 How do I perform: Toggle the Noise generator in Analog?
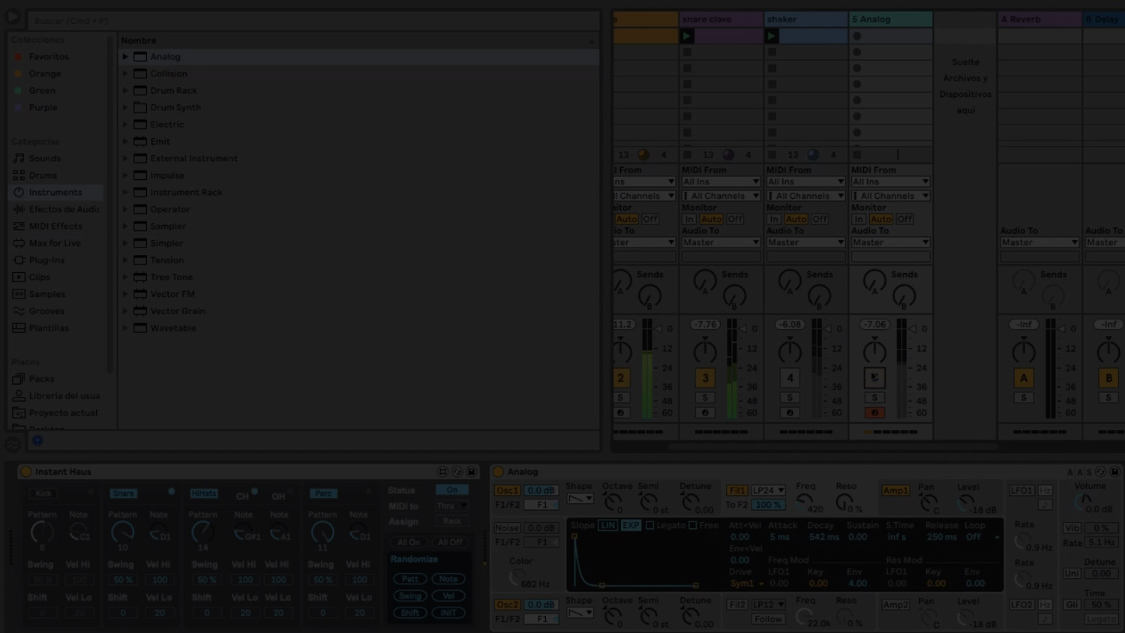pyautogui.click(x=507, y=528)
